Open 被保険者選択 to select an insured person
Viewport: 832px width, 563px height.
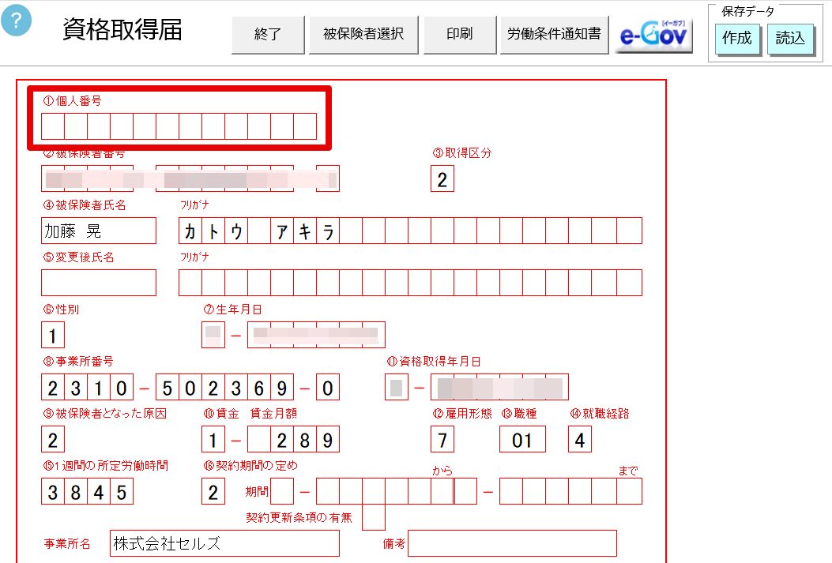(363, 35)
